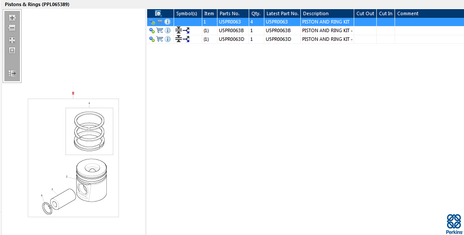464x235 pixels.
Task: Click quantity 4 in U5PR0063 row
Action: (251, 22)
